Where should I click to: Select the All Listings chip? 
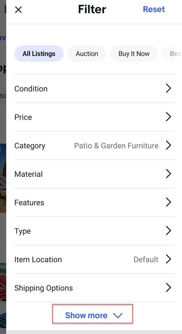click(39, 54)
